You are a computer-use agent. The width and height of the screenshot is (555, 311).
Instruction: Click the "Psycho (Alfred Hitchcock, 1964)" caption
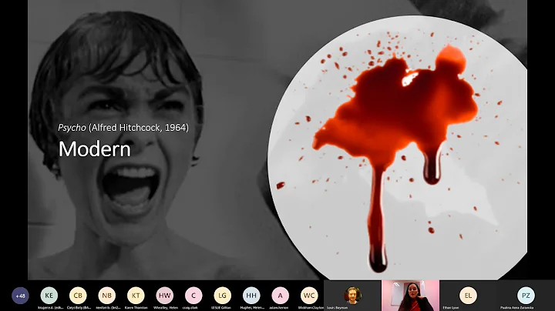123,128
